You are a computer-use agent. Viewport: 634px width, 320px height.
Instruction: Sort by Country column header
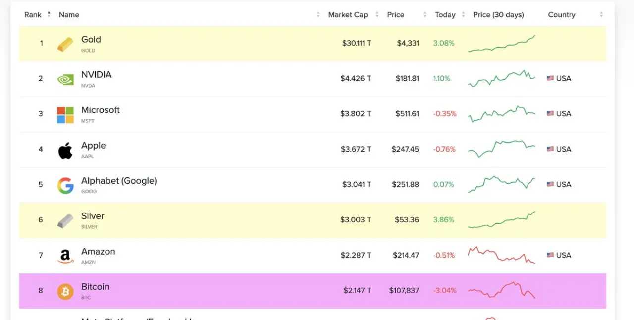(x=561, y=15)
